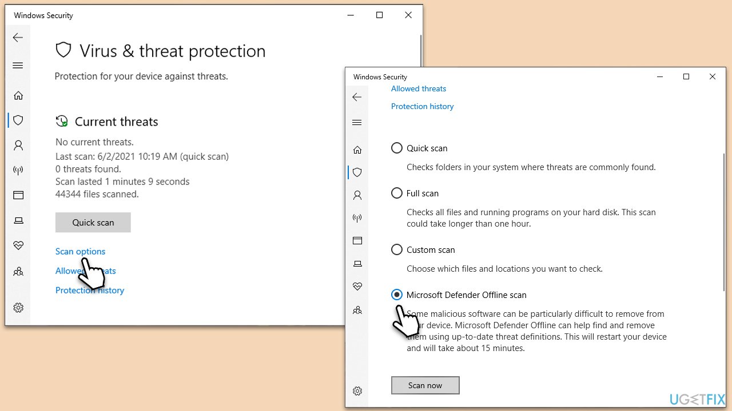Image resolution: width=732 pixels, height=411 pixels.
Task: Open Protection history link in left window
Action: coord(90,290)
